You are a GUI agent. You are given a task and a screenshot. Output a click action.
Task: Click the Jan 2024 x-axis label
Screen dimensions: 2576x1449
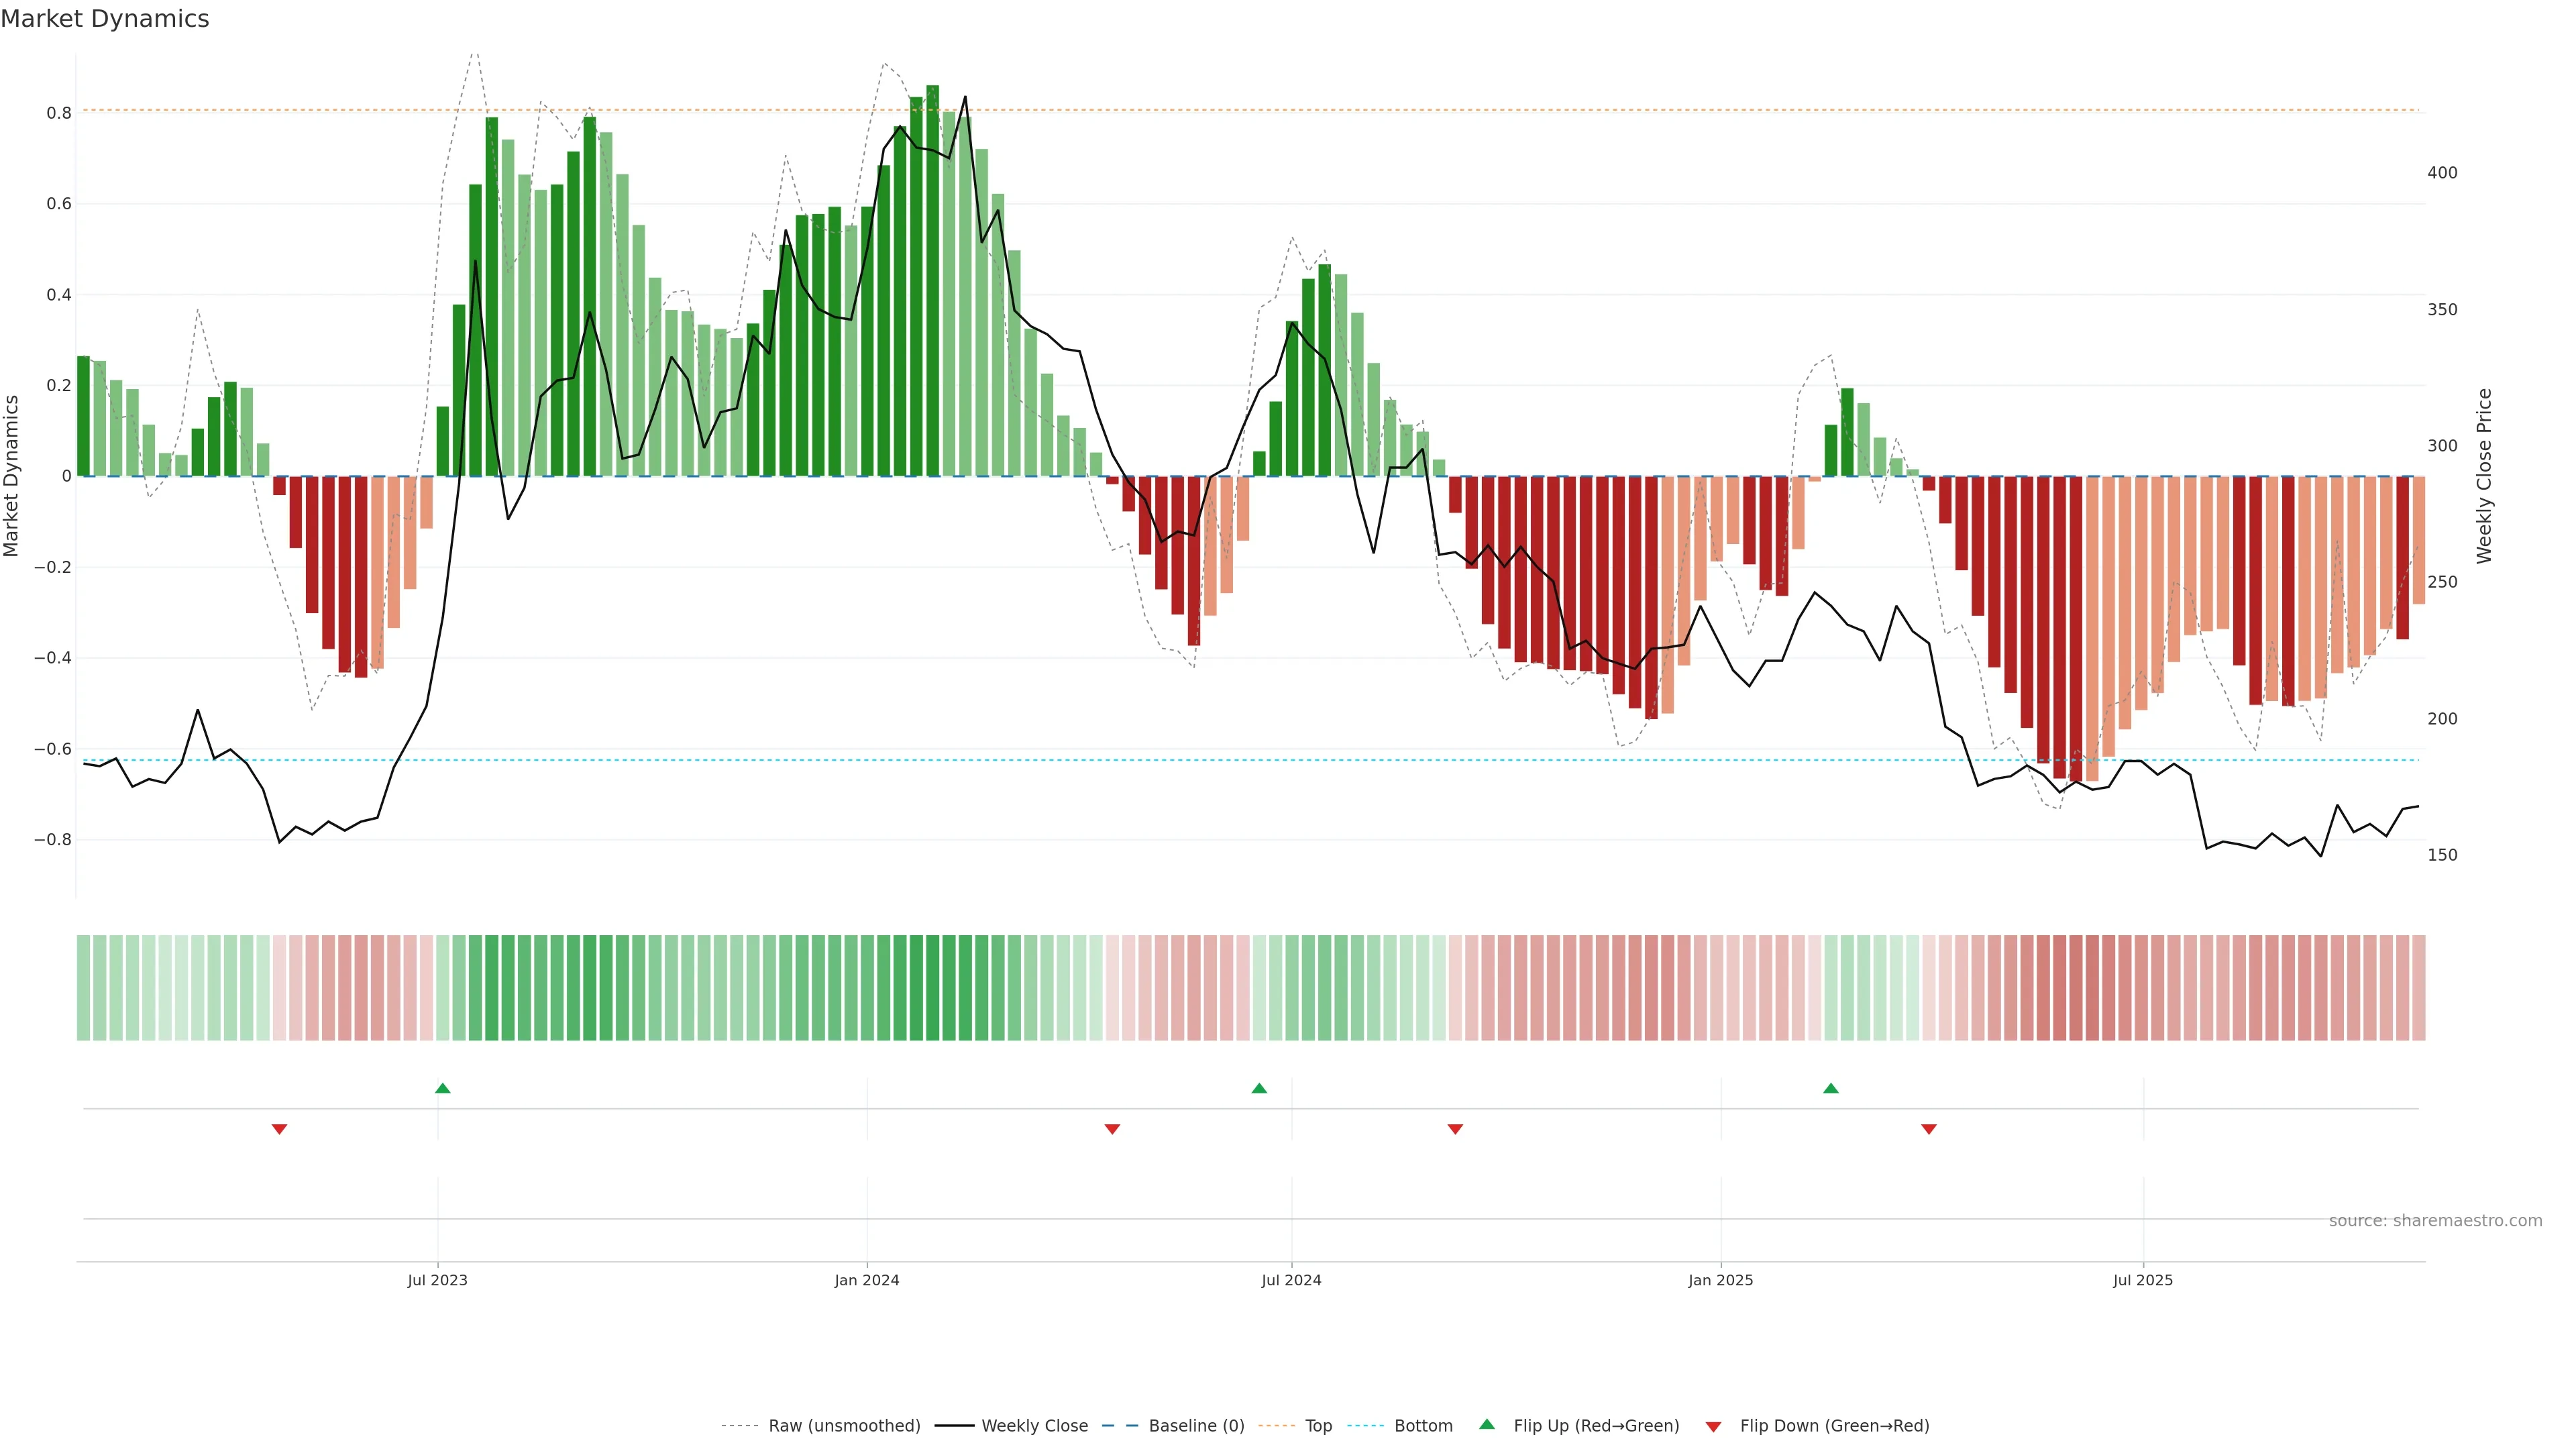pyautogui.click(x=867, y=1280)
